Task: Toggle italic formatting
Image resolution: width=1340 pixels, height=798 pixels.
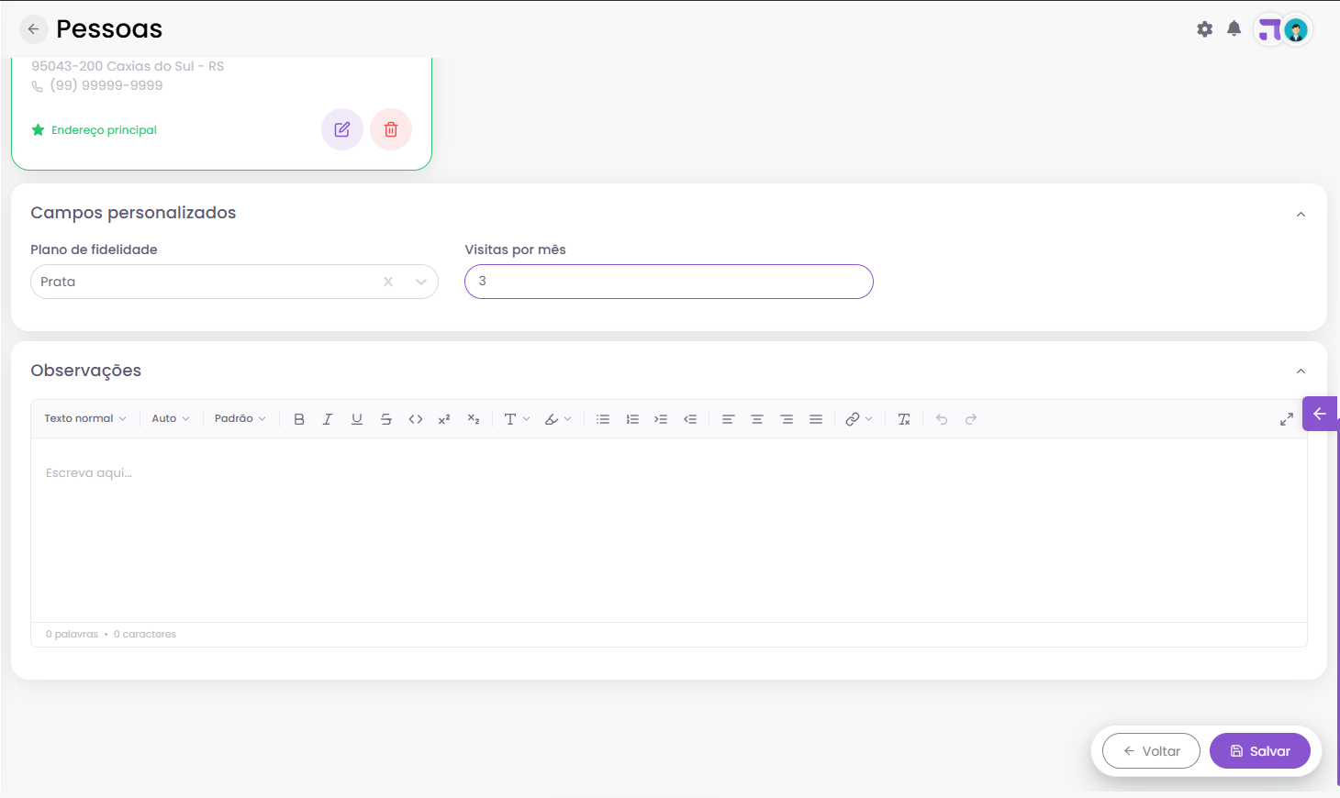Action: pos(328,419)
